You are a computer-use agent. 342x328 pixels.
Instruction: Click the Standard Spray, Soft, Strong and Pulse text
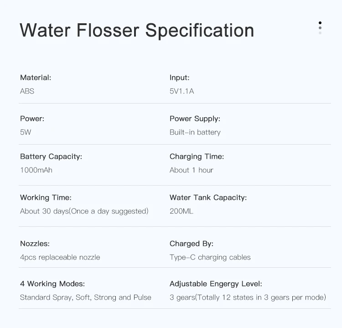(x=85, y=297)
